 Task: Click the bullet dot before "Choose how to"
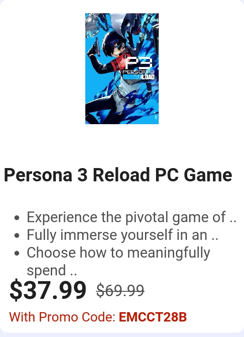coord(17,253)
